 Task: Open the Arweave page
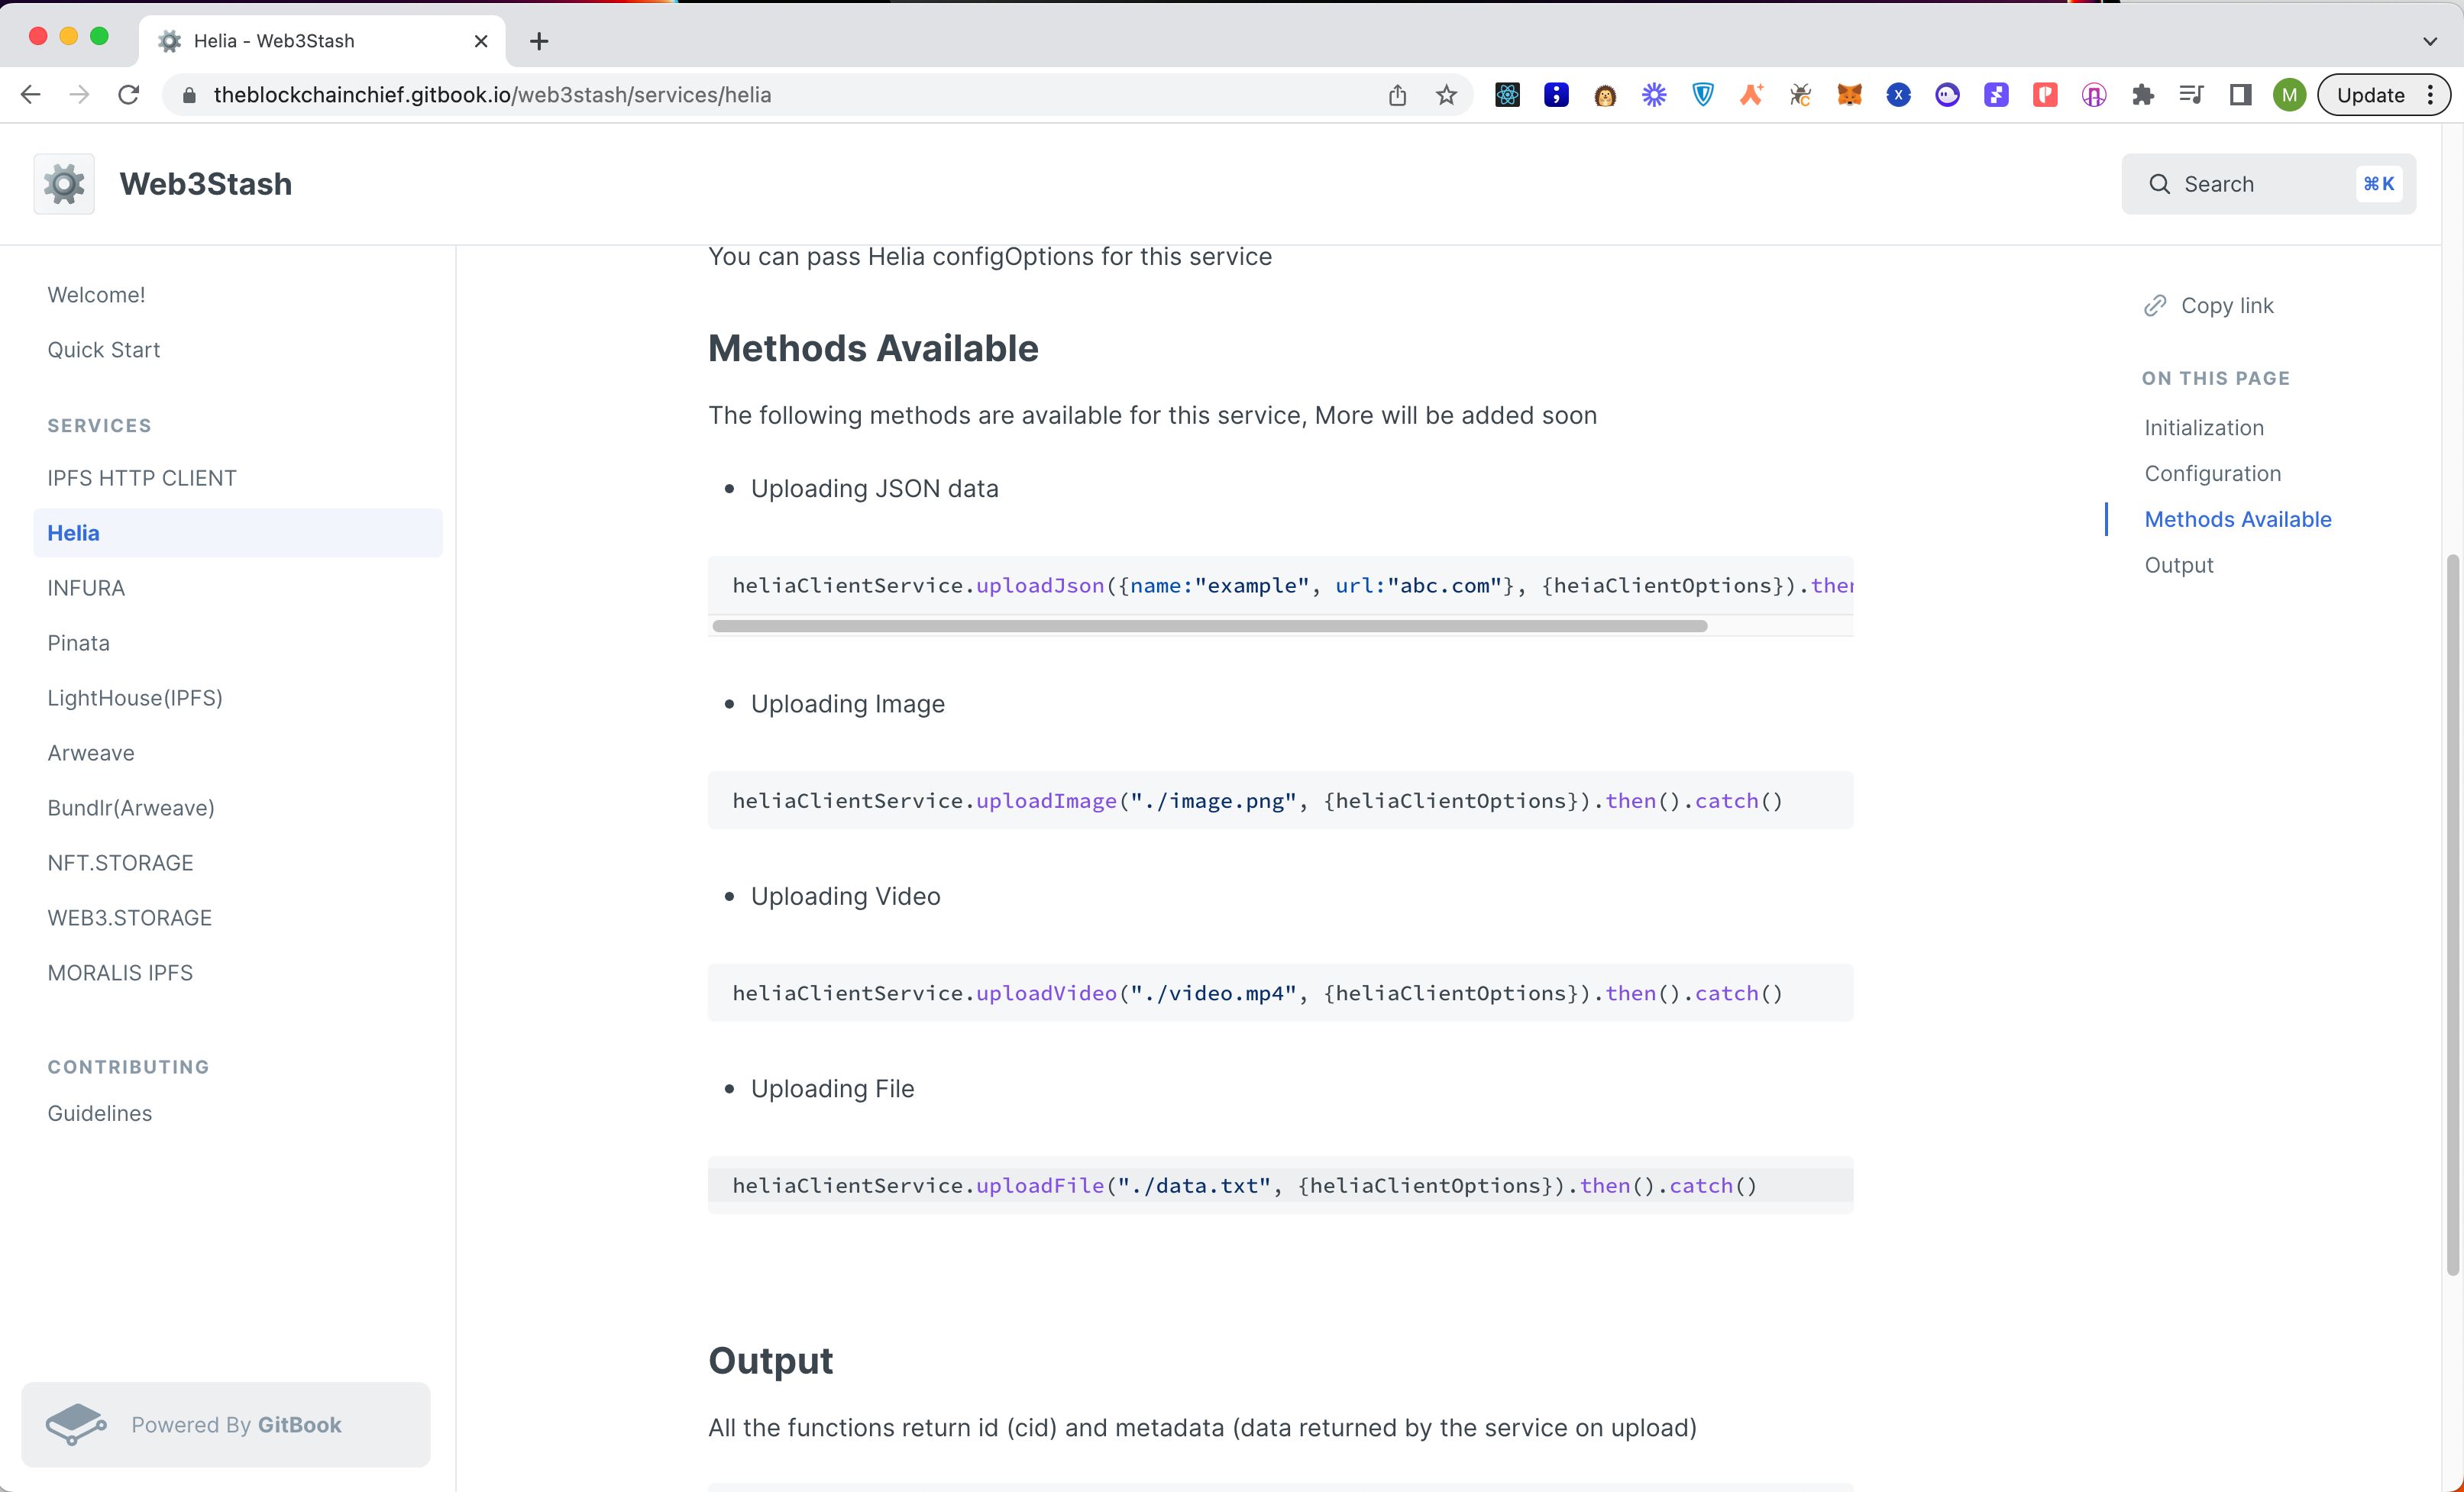[x=91, y=753]
